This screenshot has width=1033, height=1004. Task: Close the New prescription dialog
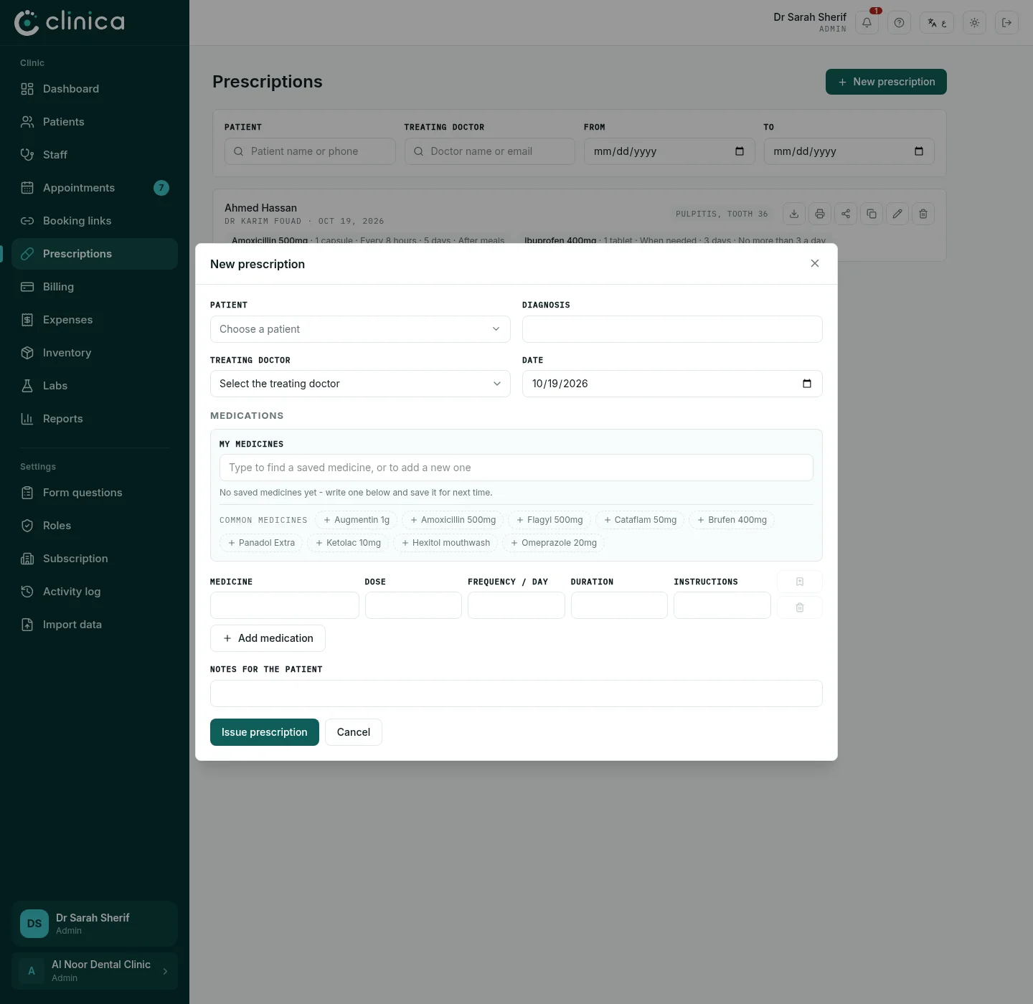click(x=815, y=263)
